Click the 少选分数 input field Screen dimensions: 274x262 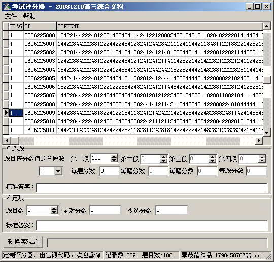172,210
